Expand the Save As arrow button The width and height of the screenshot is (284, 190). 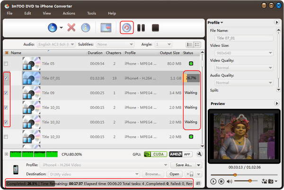click(199, 165)
